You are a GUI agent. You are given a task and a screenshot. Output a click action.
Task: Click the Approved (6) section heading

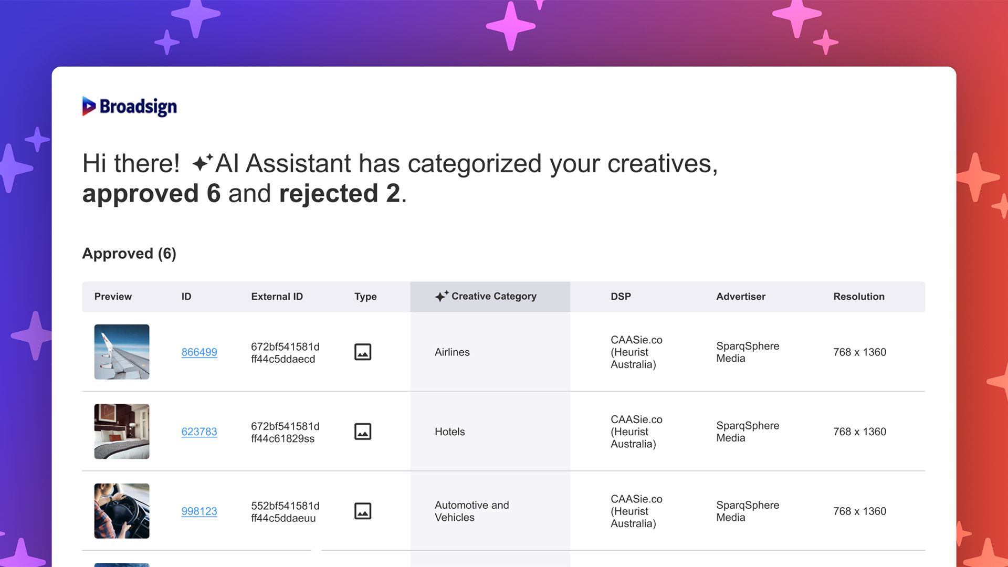[129, 254]
